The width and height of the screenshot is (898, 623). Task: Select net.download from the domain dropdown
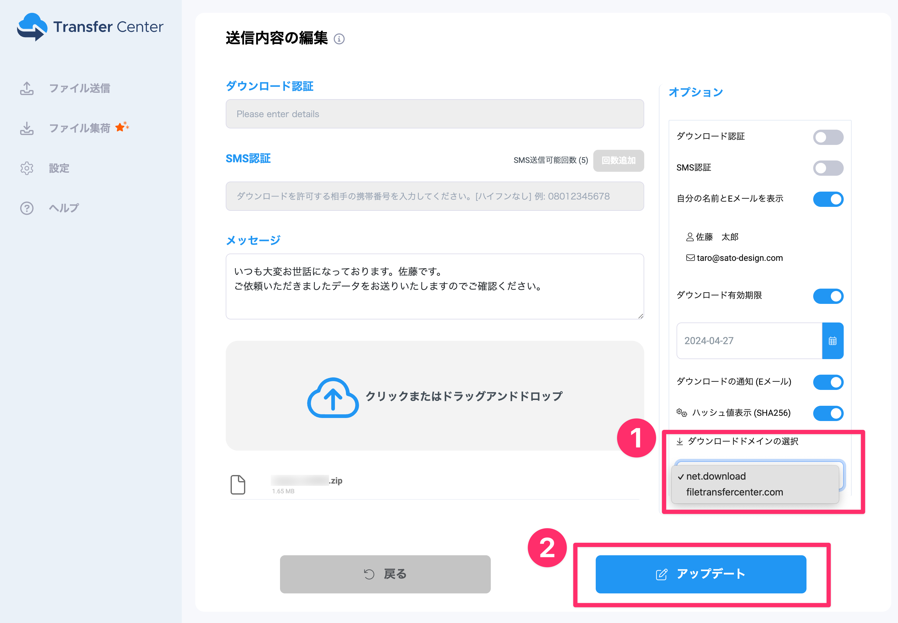coord(716,476)
